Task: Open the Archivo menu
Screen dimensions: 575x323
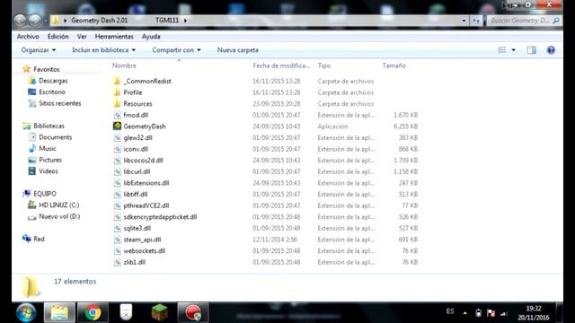Action: (28, 37)
